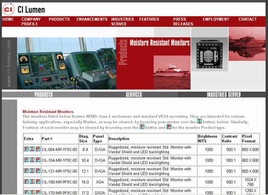Click I icon in CIL-104-MR-1F9C-00 row

pyautogui.click(x=32, y=160)
